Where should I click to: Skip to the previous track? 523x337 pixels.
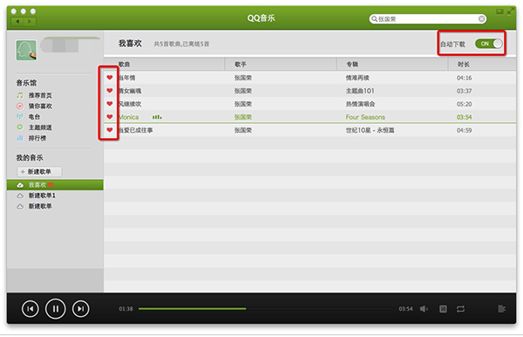pyautogui.click(x=30, y=308)
